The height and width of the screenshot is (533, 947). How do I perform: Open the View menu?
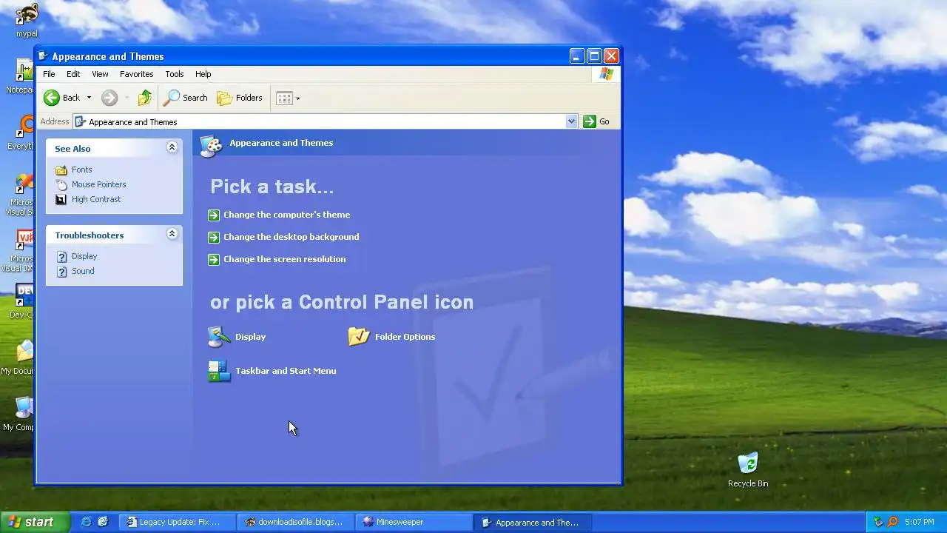point(100,74)
